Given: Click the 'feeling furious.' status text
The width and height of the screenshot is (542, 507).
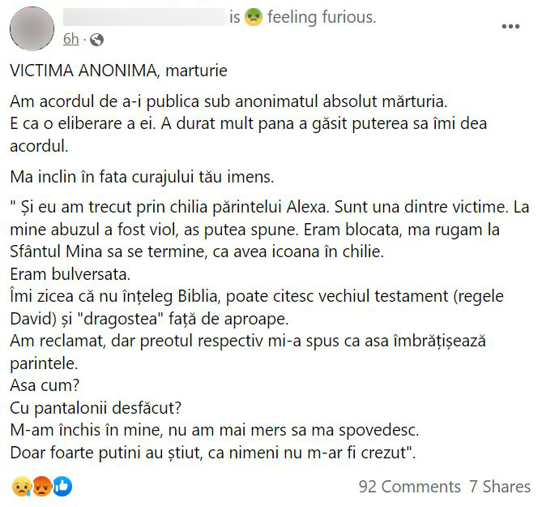Looking at the screenshot, I should pyautogui.click(x=322, y=17).
